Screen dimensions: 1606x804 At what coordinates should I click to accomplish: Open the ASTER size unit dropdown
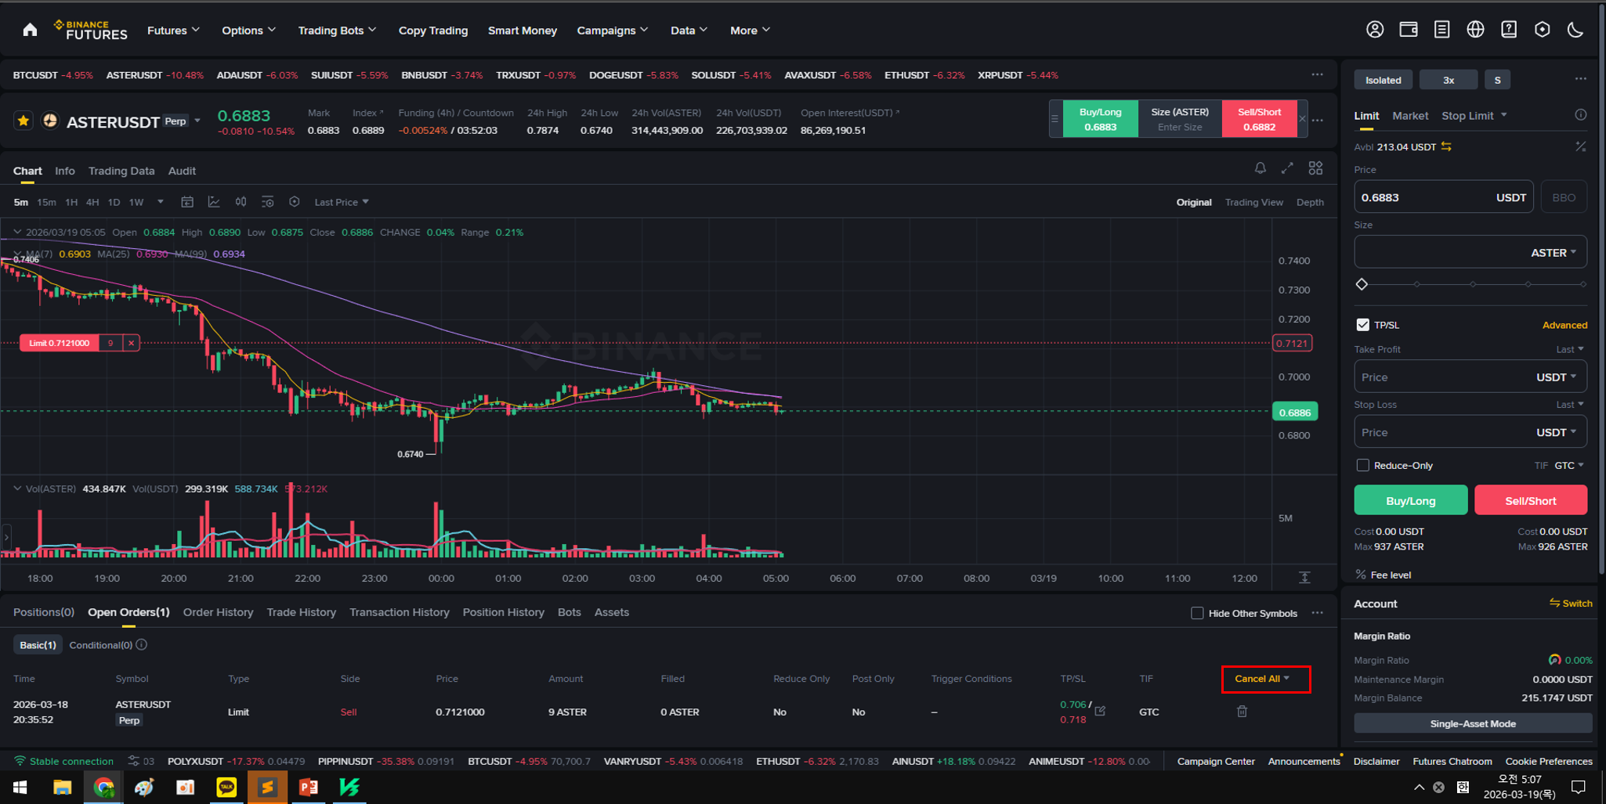(x=1554, y=253)
